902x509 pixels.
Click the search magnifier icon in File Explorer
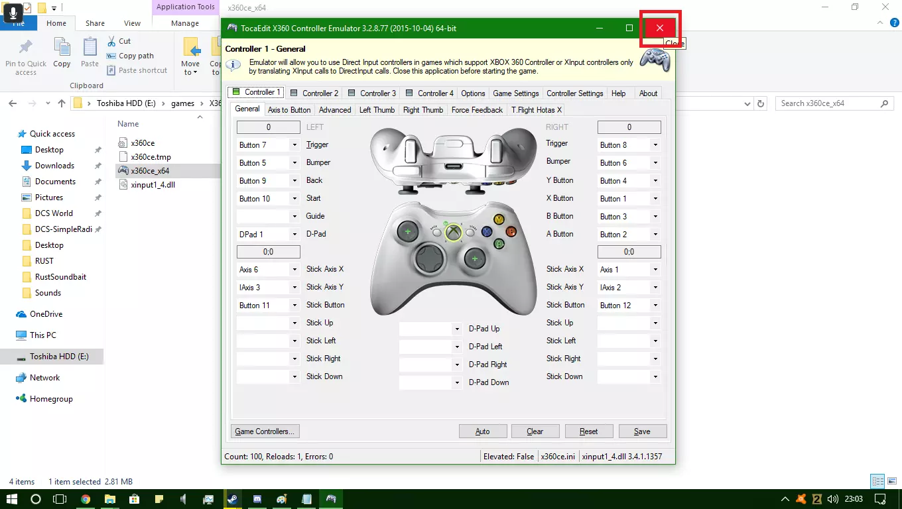(x=884, y=103)
